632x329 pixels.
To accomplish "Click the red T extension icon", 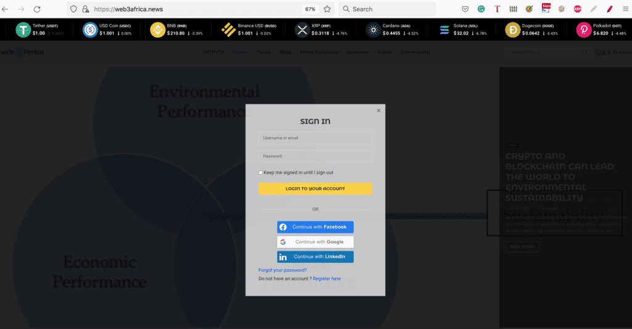I will pyautogui.click(x=497, y=9).
